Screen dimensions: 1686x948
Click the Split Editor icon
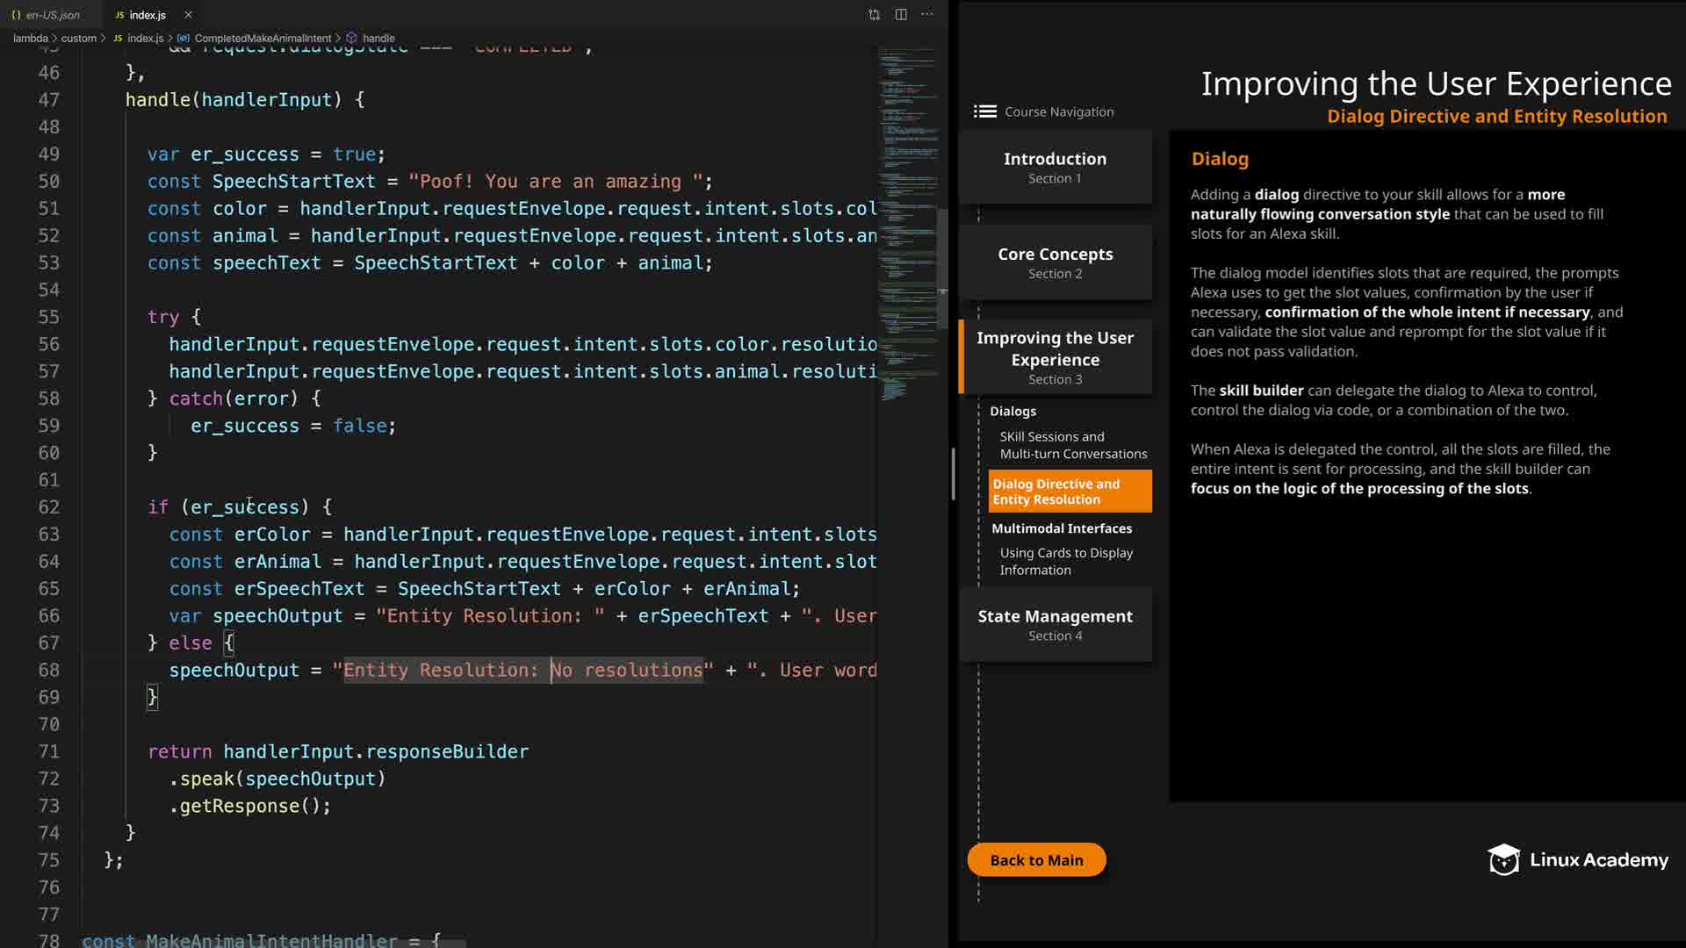[901, 15]
